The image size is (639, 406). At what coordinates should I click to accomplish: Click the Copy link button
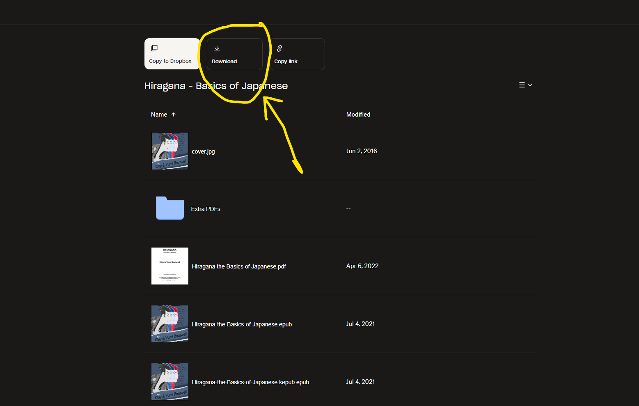(297, 54)
